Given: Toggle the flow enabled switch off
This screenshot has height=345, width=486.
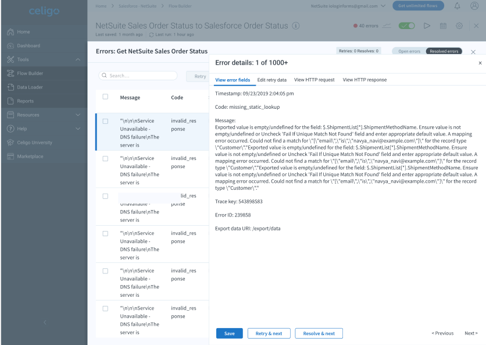Looking at the screenshot, I should pos(408,26).
